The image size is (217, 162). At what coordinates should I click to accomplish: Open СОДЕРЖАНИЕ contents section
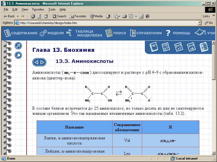pyautogui.click(x=21, y=33)
